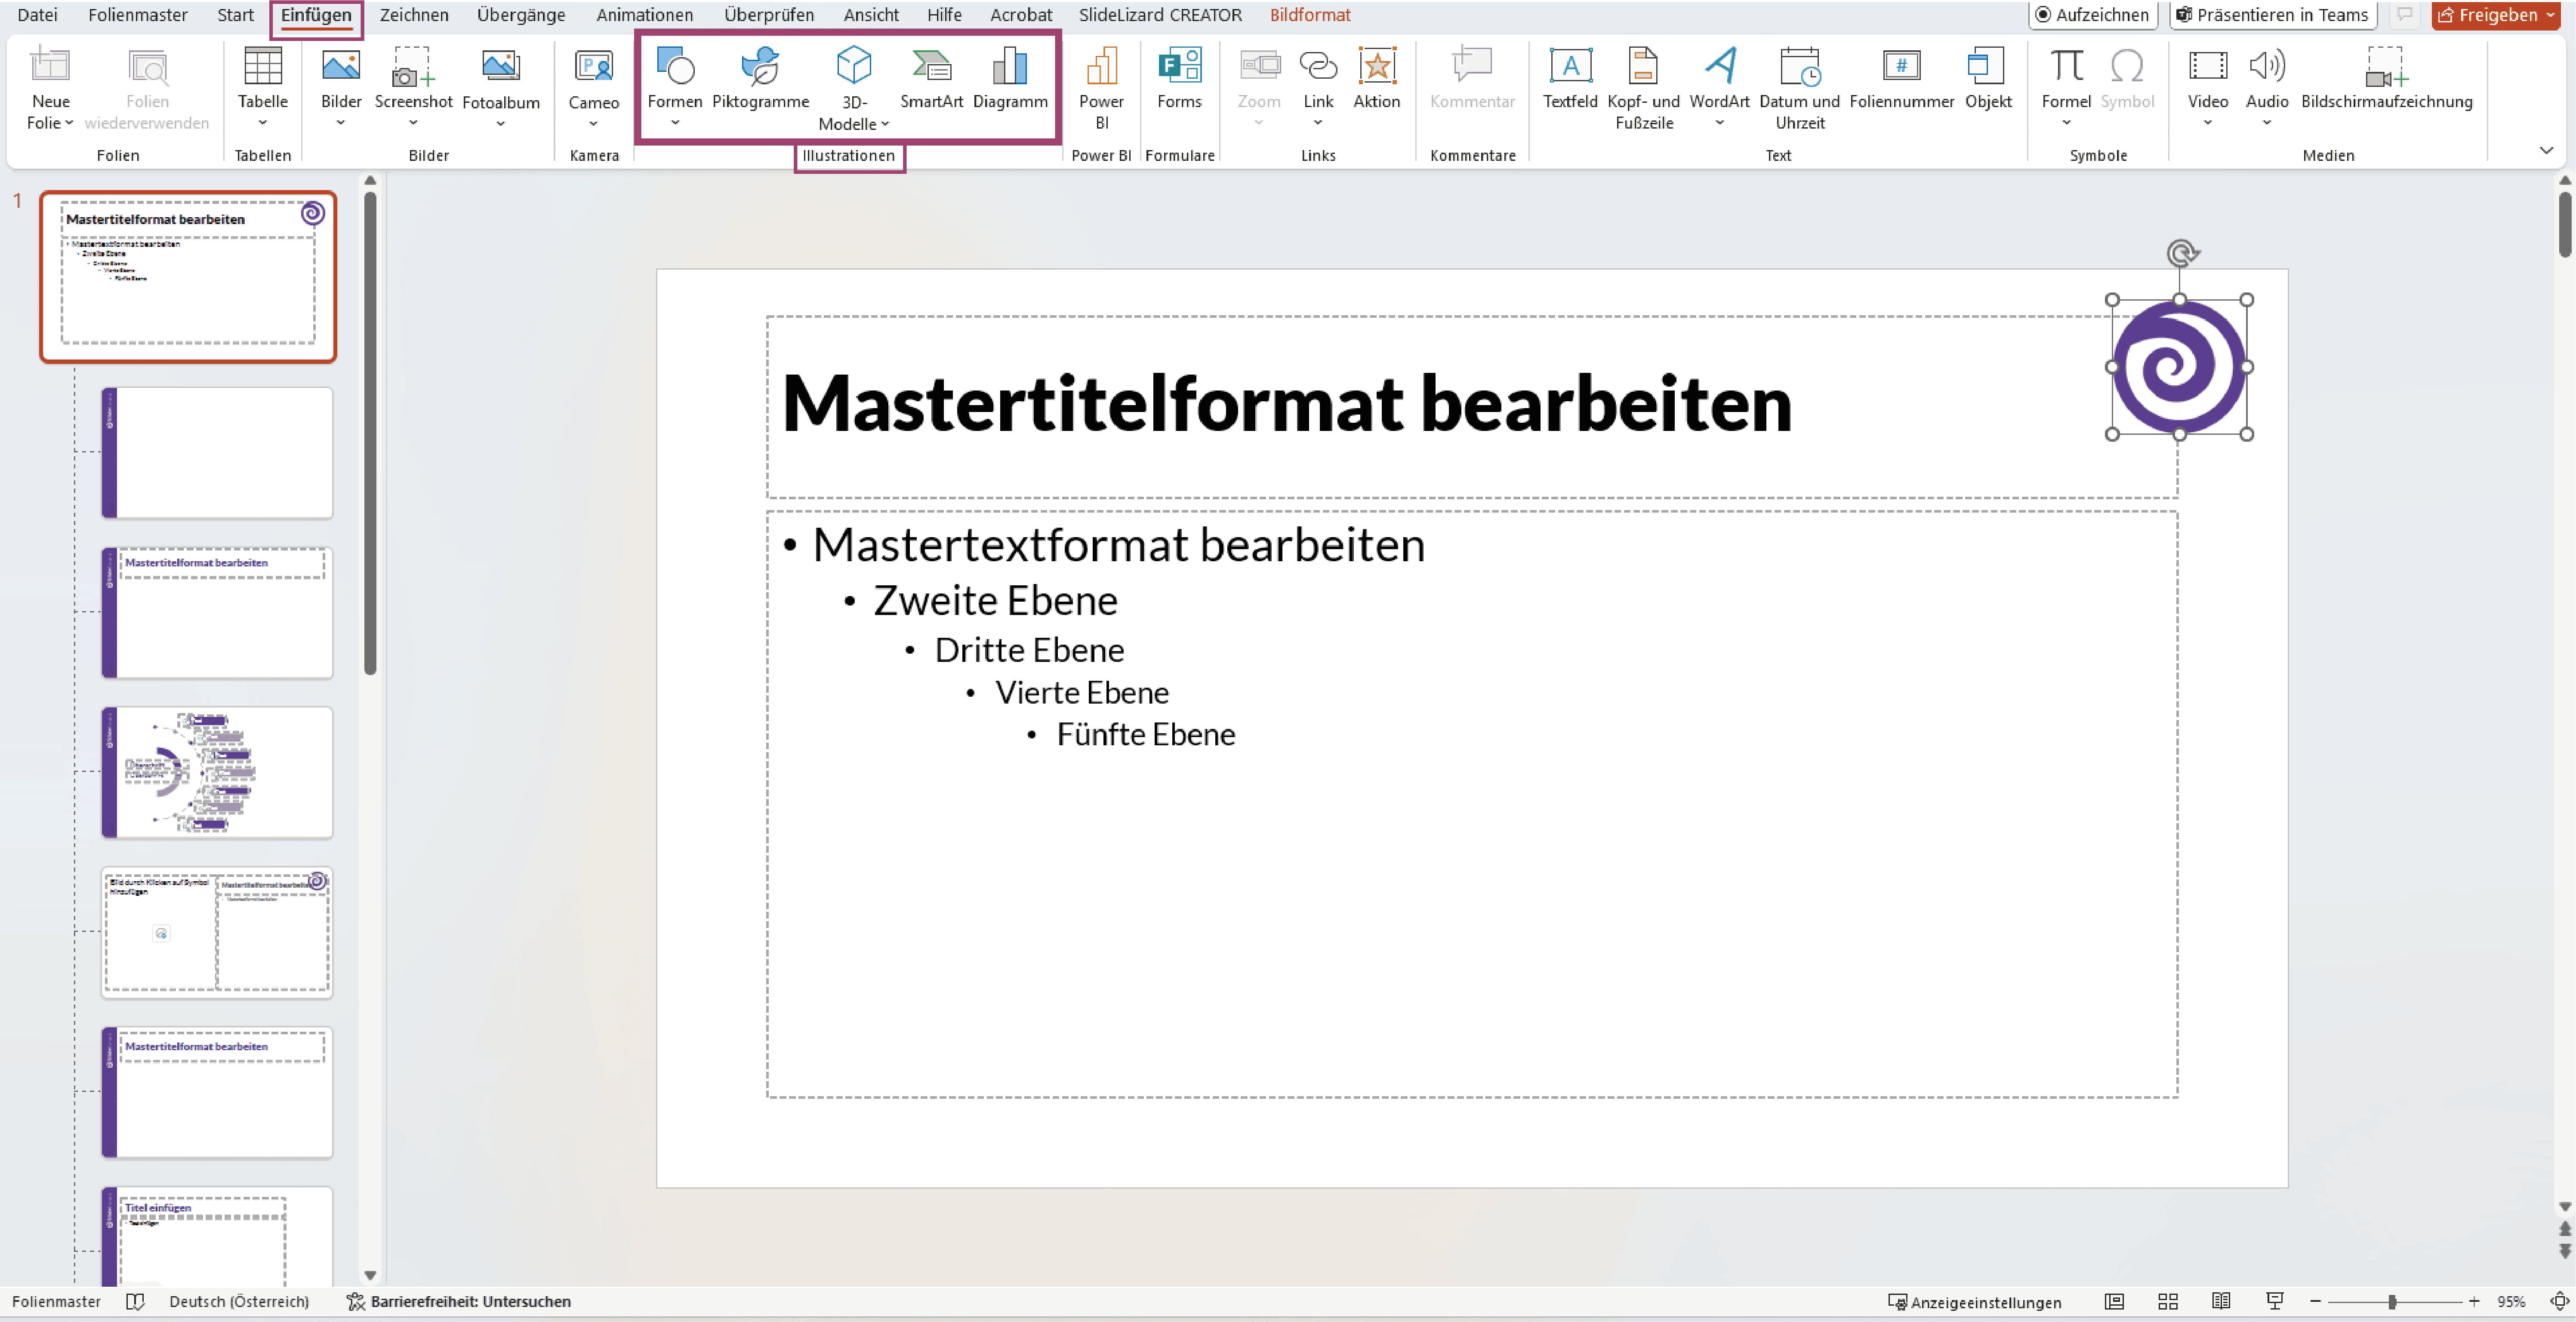Open Anzeigeeinstellungen in status bar
This screenshot has height=1322, width=2576.
pyautogui.click(x=1975, y=1302)
